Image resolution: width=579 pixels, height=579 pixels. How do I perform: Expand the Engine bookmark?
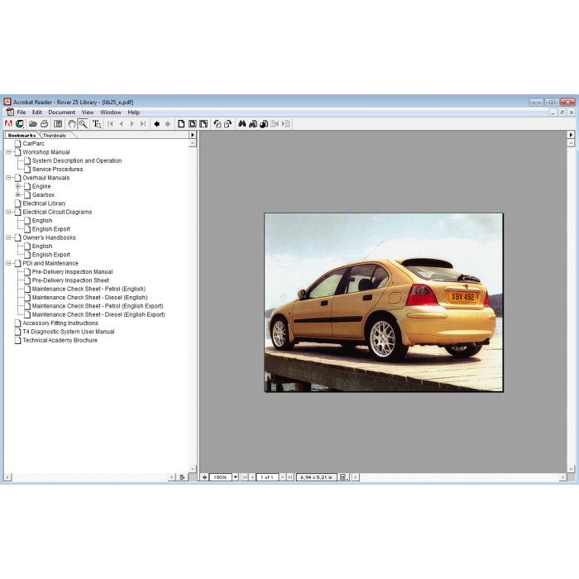click(x=17, y=186)
